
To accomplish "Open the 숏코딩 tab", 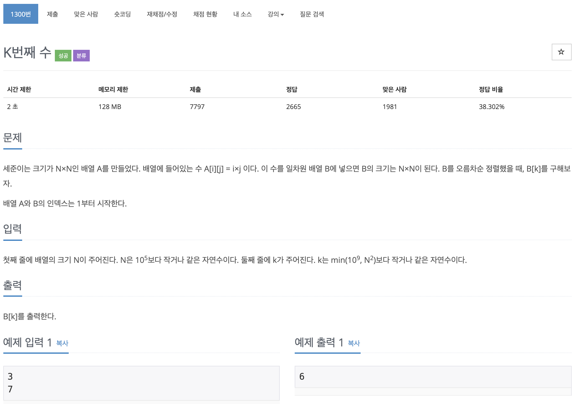I will coord(122,14).
